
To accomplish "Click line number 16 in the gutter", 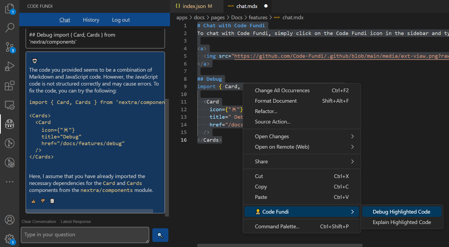I will point(184,140).
